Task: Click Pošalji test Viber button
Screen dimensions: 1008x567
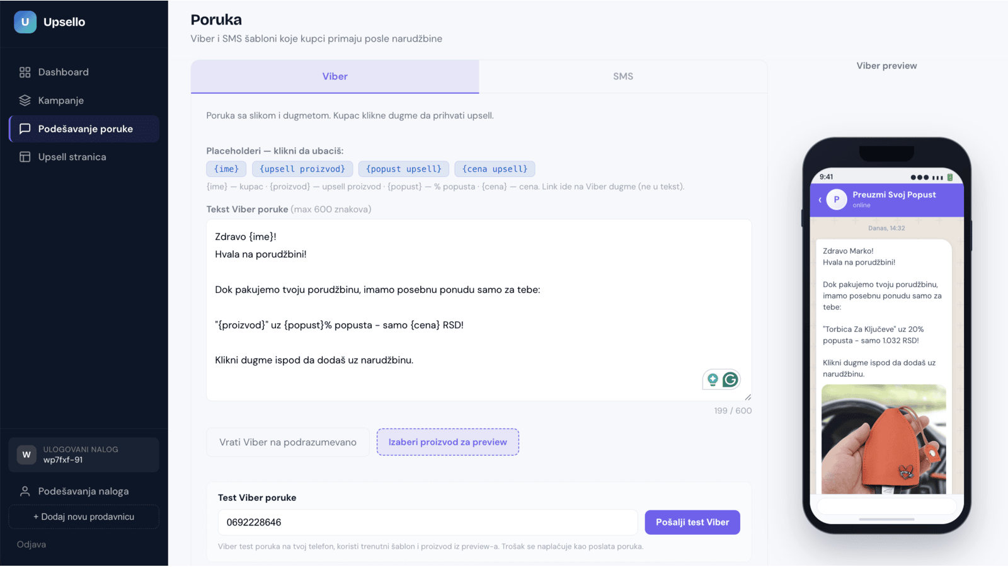Action: [x=692, y=523]
